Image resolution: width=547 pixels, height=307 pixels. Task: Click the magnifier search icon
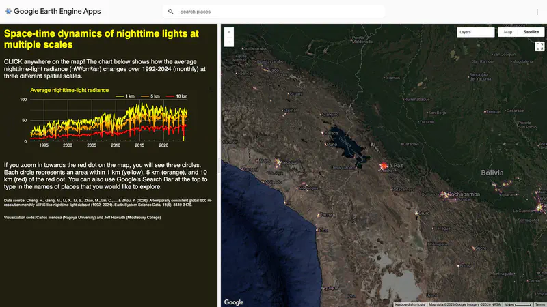[x=170, y=12]
